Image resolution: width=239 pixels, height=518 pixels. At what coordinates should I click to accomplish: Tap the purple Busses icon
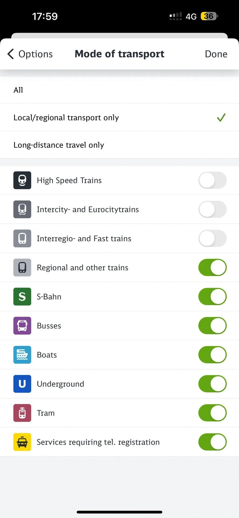click(x=22, y=326)
